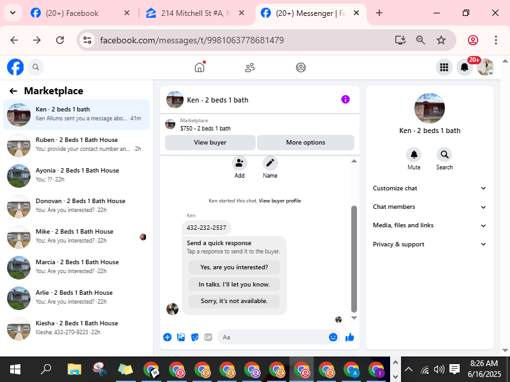Screen dimensions: 510x382
Task: Open Arlie 2 Beds 1 Bath House chat
Action: pyautogui.click(x=76, y=297)
